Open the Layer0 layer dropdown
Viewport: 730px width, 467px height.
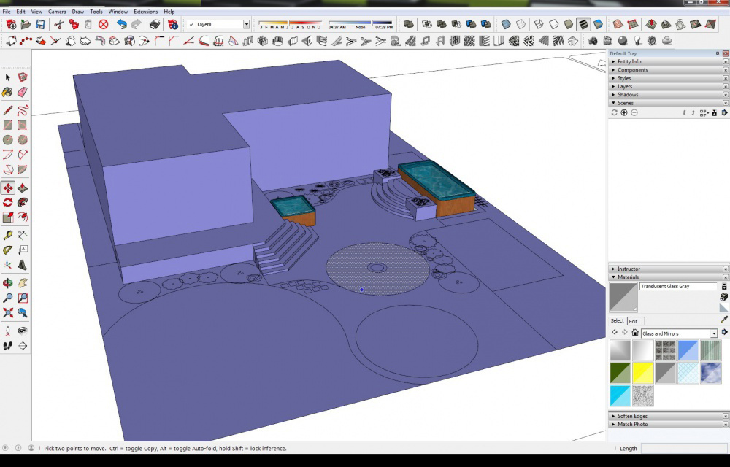pos(246,24)
